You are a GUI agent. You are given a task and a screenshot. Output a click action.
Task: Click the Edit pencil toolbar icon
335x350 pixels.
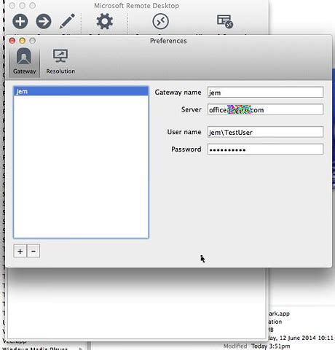coord(67,21)
